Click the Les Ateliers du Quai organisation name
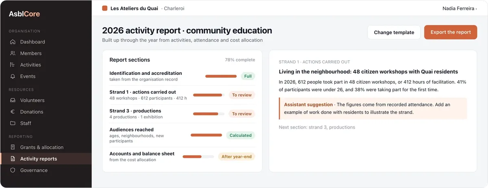Viewport: 488px width, 188px height. point(134,8)
